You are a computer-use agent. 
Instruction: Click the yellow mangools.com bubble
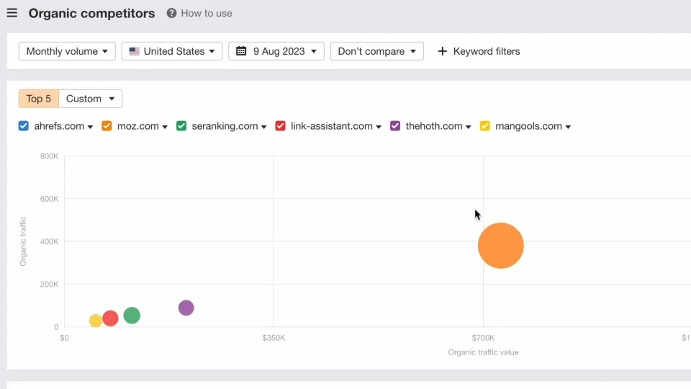click(x=95, y=321)
